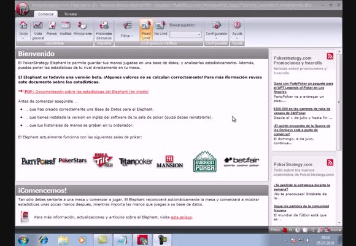This screenshot has height=246, width=356.
Task: Toggle the Fixed Limit filter
Action: pyautogui.click(x=146, y=30)
